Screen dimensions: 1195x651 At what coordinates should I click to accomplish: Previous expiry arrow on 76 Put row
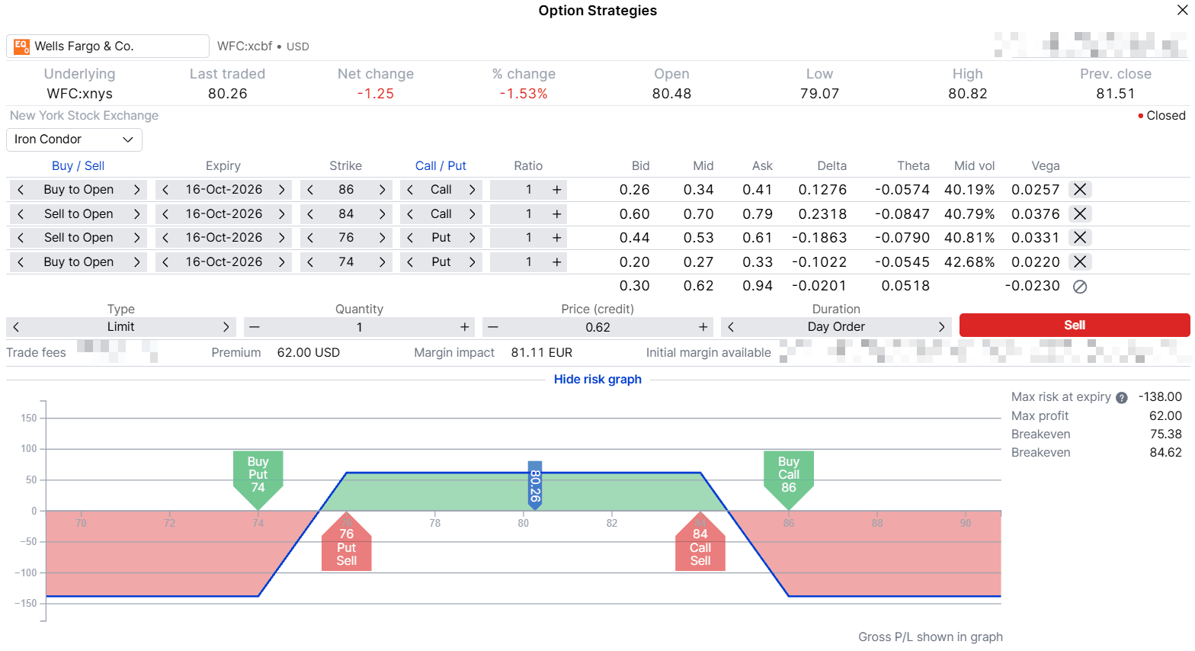coord(165,238)
